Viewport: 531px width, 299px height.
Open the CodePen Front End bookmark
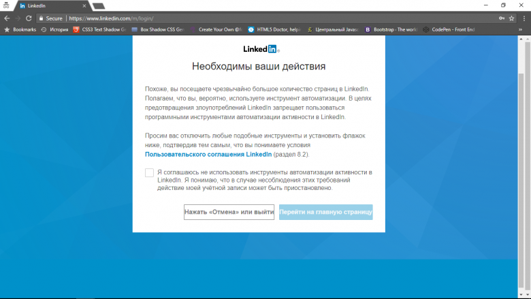pyautogui.click(x=449, y=29)
